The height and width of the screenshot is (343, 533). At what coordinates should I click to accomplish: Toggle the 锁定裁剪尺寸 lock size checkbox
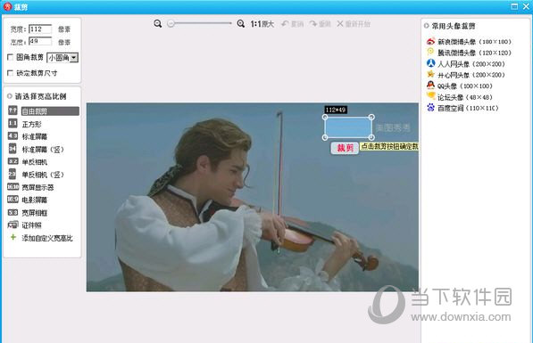11,73
